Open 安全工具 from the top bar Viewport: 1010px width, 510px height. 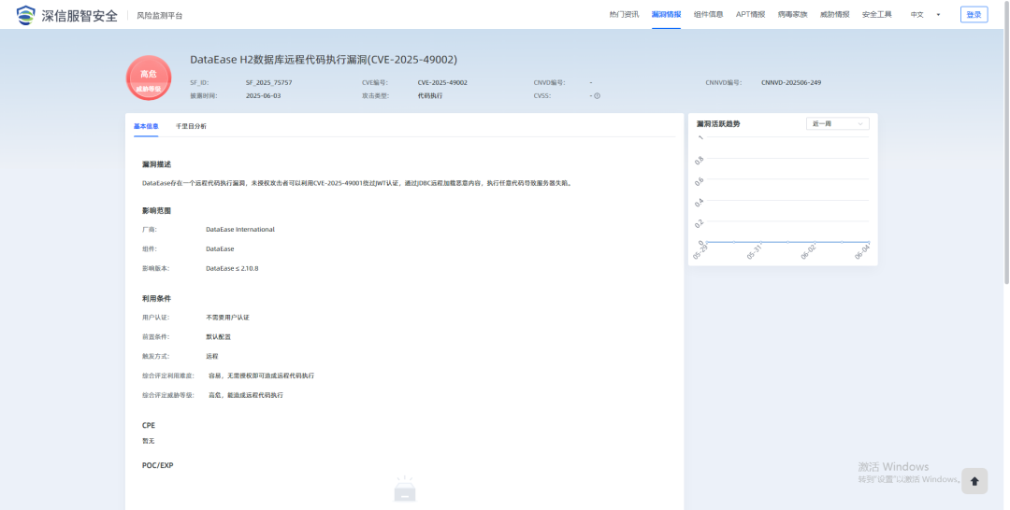[876, 15]
